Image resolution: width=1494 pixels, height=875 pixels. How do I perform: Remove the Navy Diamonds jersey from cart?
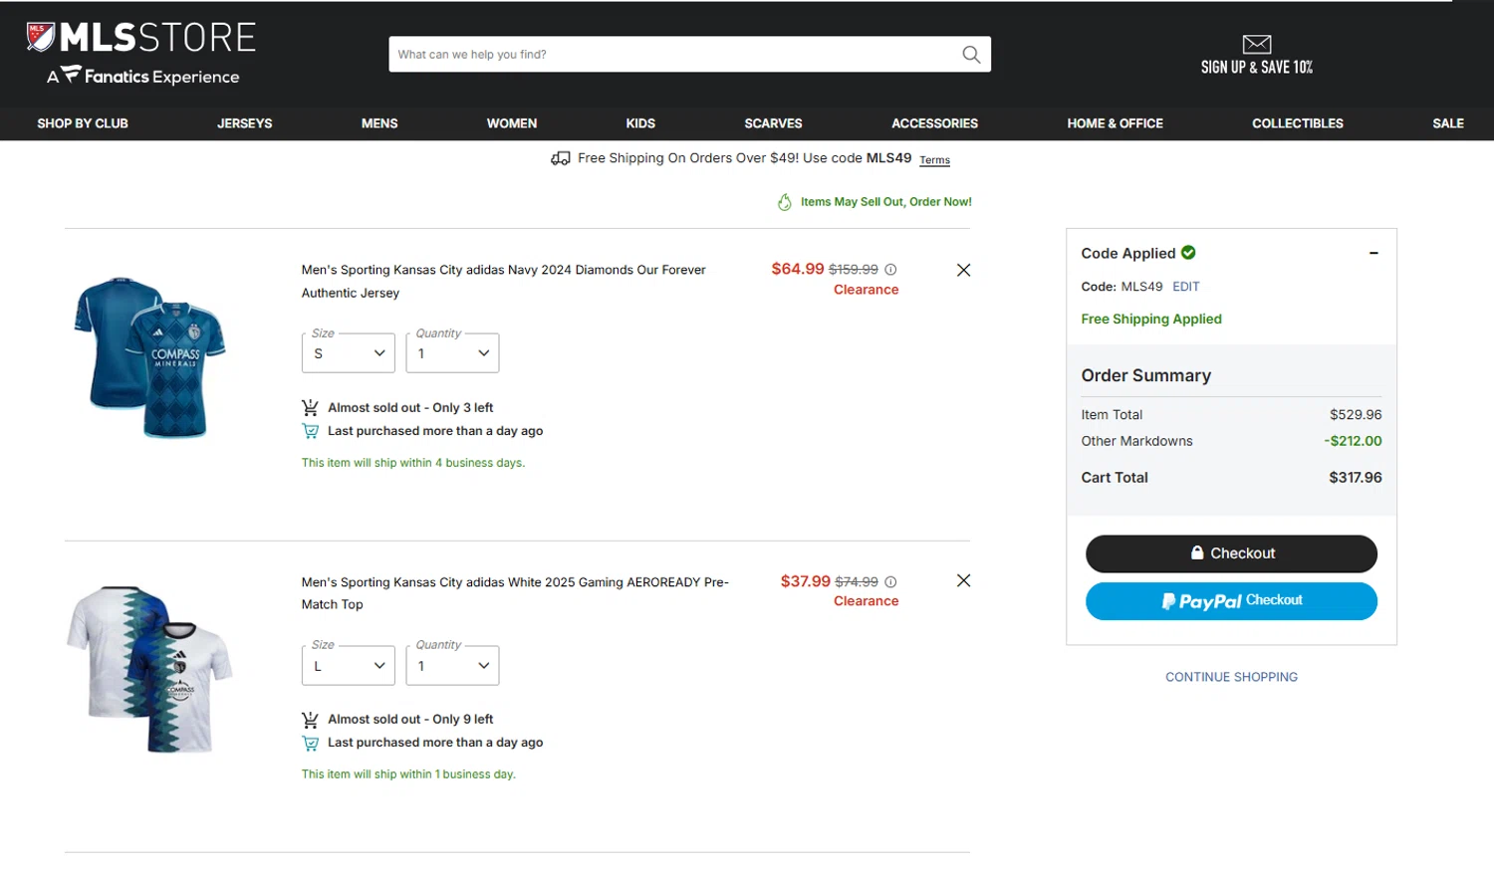click(x=963, y=270)
